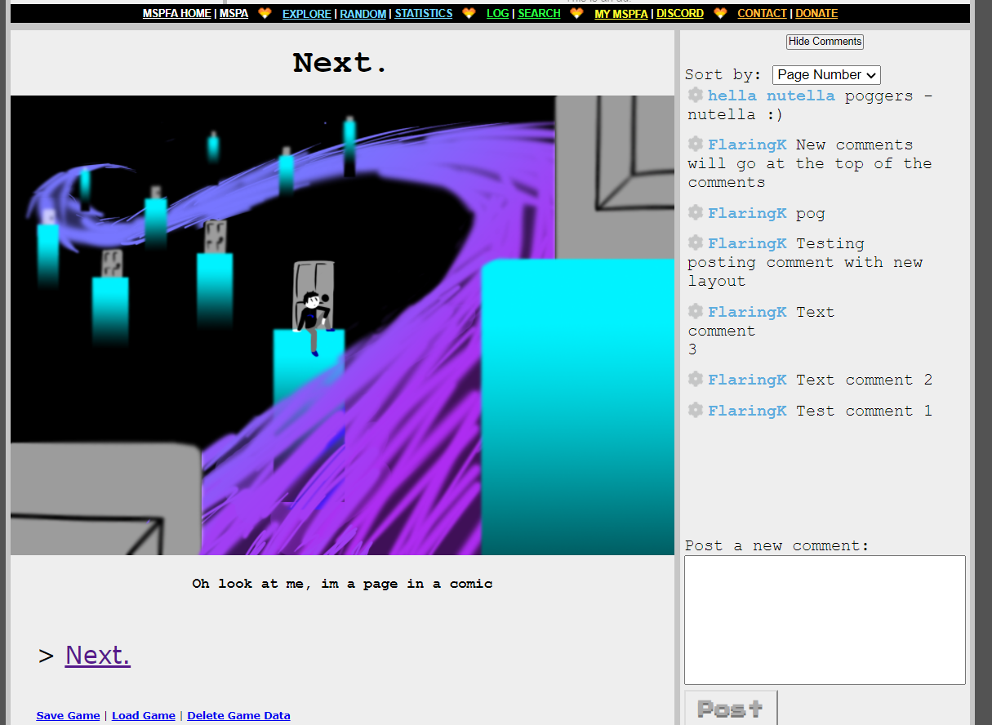Open gear icon on 'Test comment 1'
This screenshot has height=725, width=992.
(x=695, y=410)
